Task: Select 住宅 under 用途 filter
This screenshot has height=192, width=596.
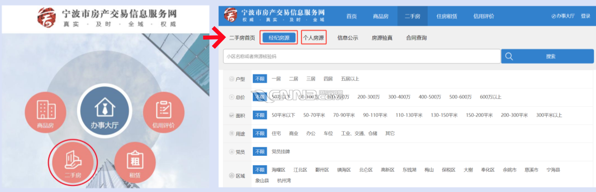Action: 276,134
